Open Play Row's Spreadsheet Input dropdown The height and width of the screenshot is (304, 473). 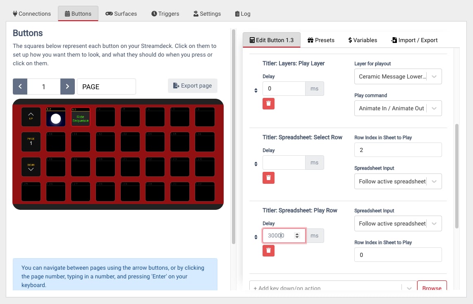[398, 223]
